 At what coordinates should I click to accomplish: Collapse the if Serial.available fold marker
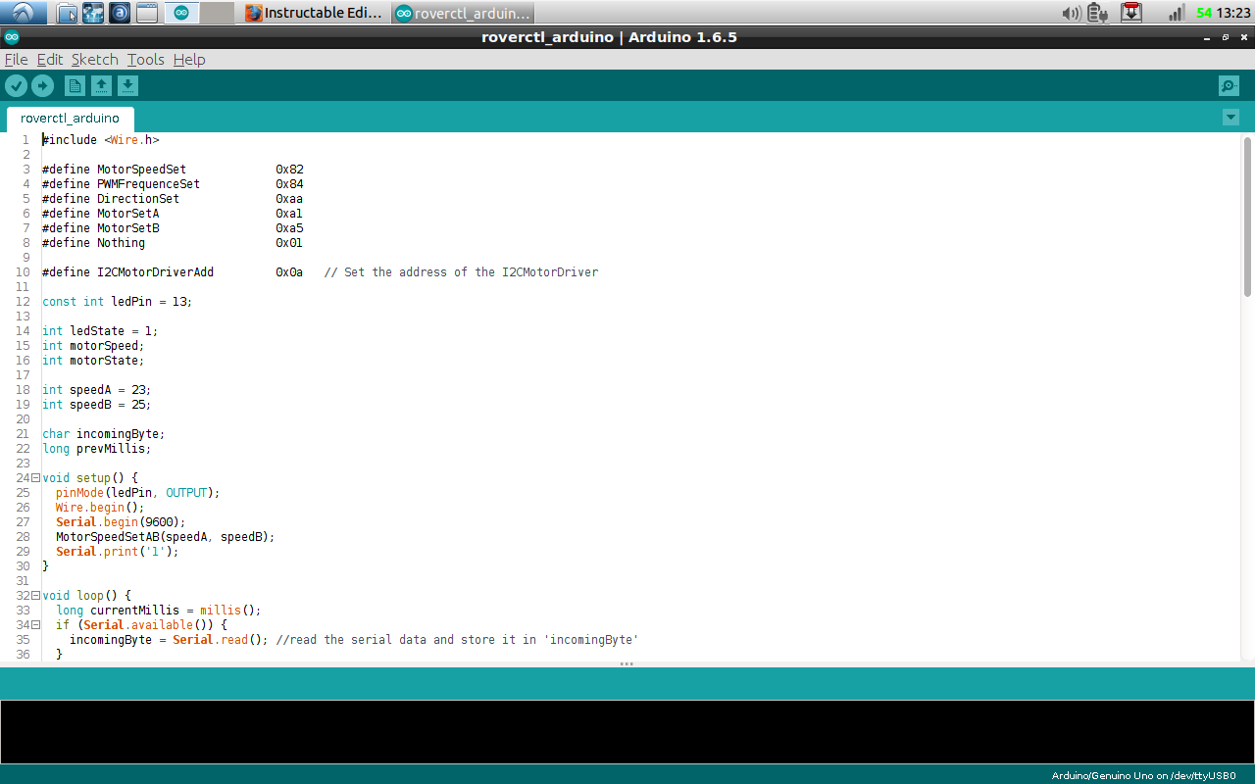tap(35, 625)
